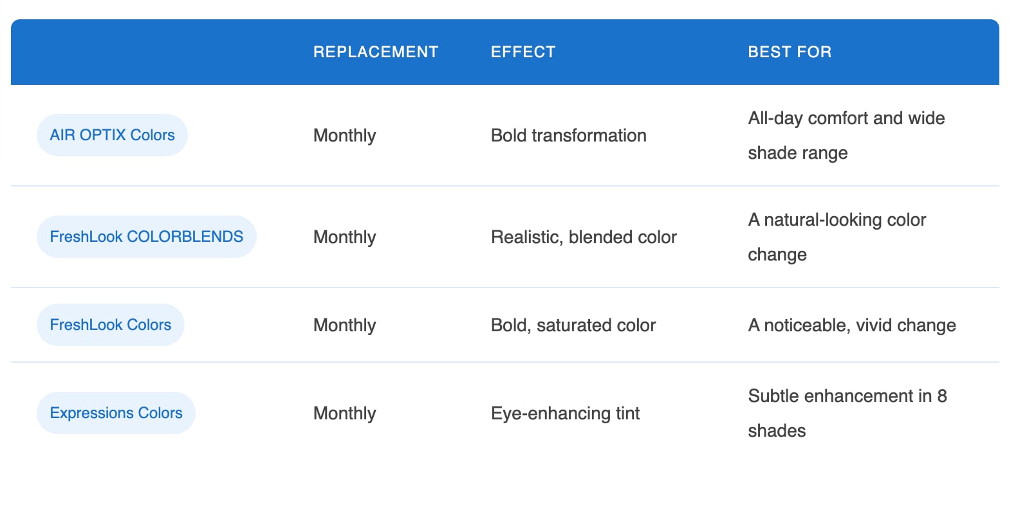
Task: Click the BEST FOR column header
Action: pyautogui.click(x=790, y=52)
